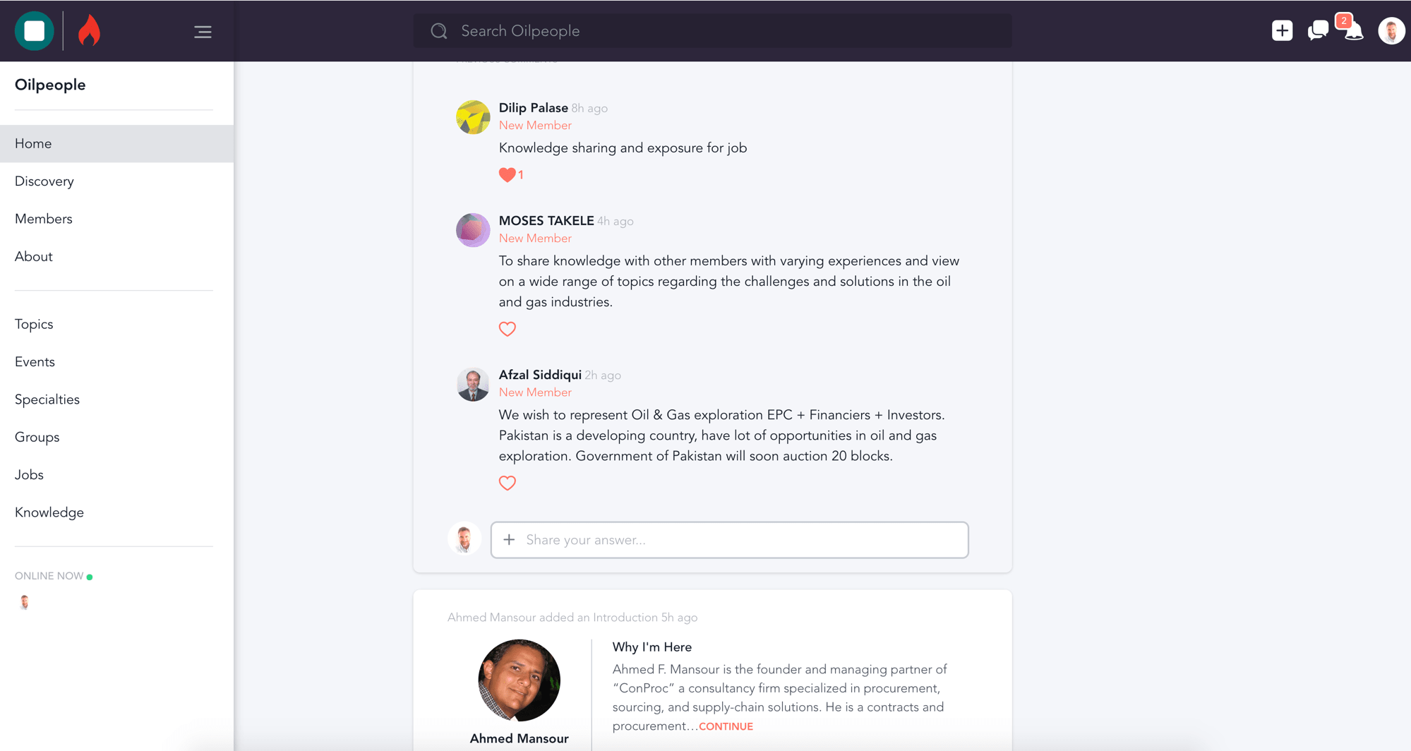Open the Discovery page

[x=44, y=181]
